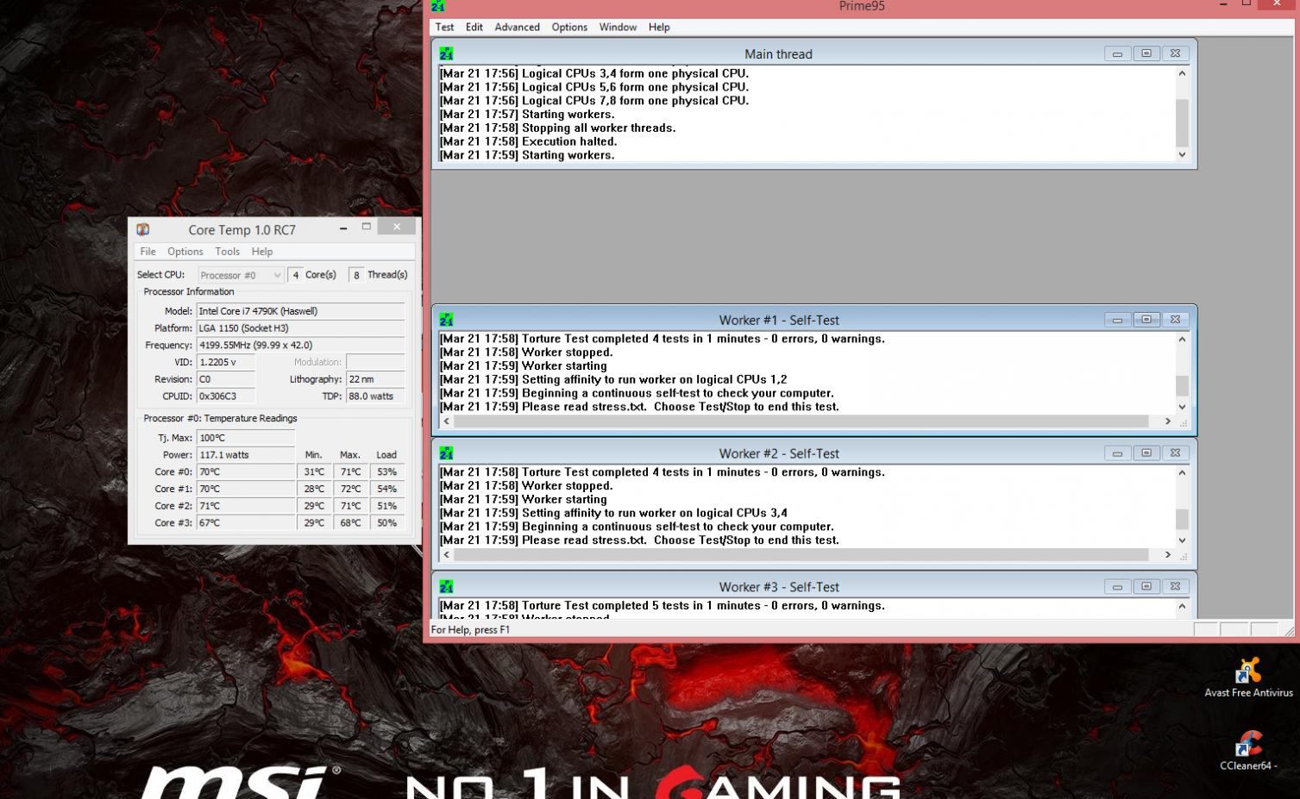Select Core #0 temperature 70°C

[x=246, y=471]
